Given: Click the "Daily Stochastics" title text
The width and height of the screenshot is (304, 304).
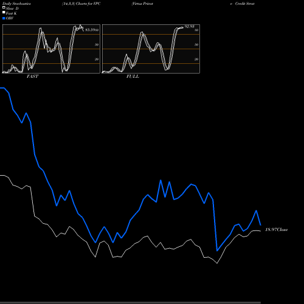Looking at the screenshot, I should pyautogui.click(x=16, y=4).
